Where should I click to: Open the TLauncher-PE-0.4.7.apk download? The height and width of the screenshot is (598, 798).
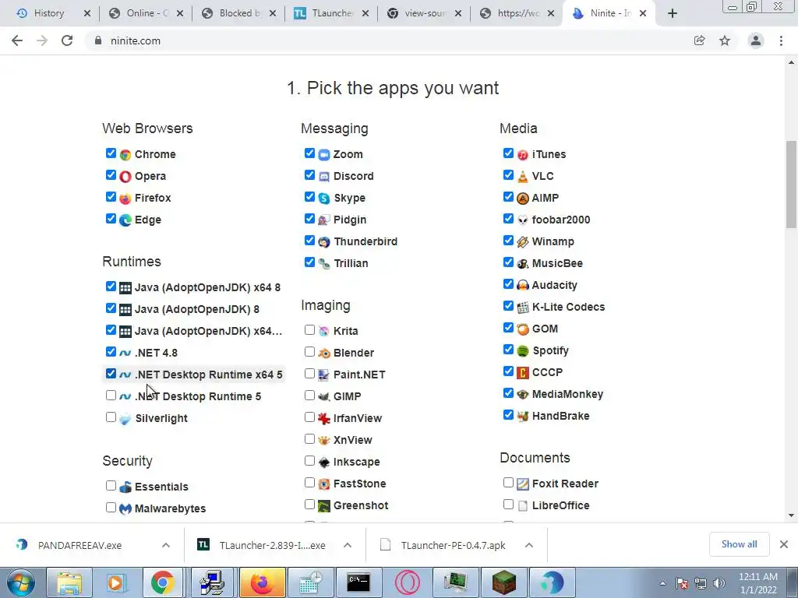(453, 546)
